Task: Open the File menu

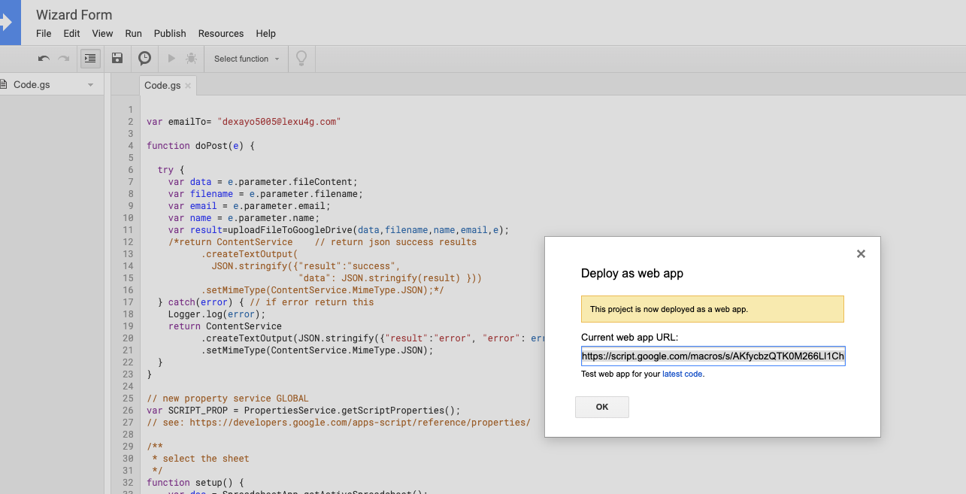Action: pyautogui.click(x=44, y=33)
